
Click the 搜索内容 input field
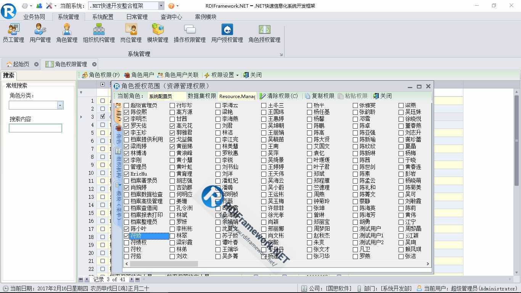[x=35, y=128]
